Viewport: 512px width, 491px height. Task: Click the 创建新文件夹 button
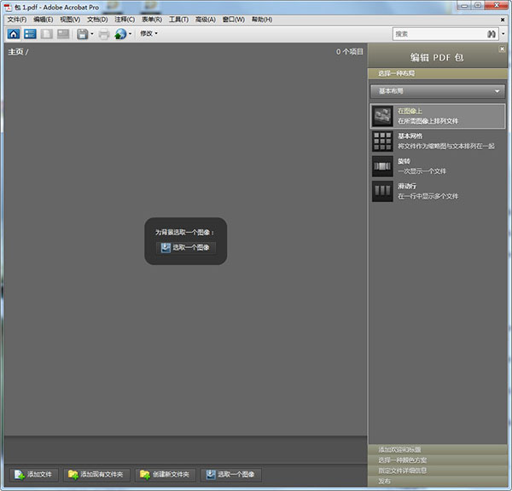(166, 475)
